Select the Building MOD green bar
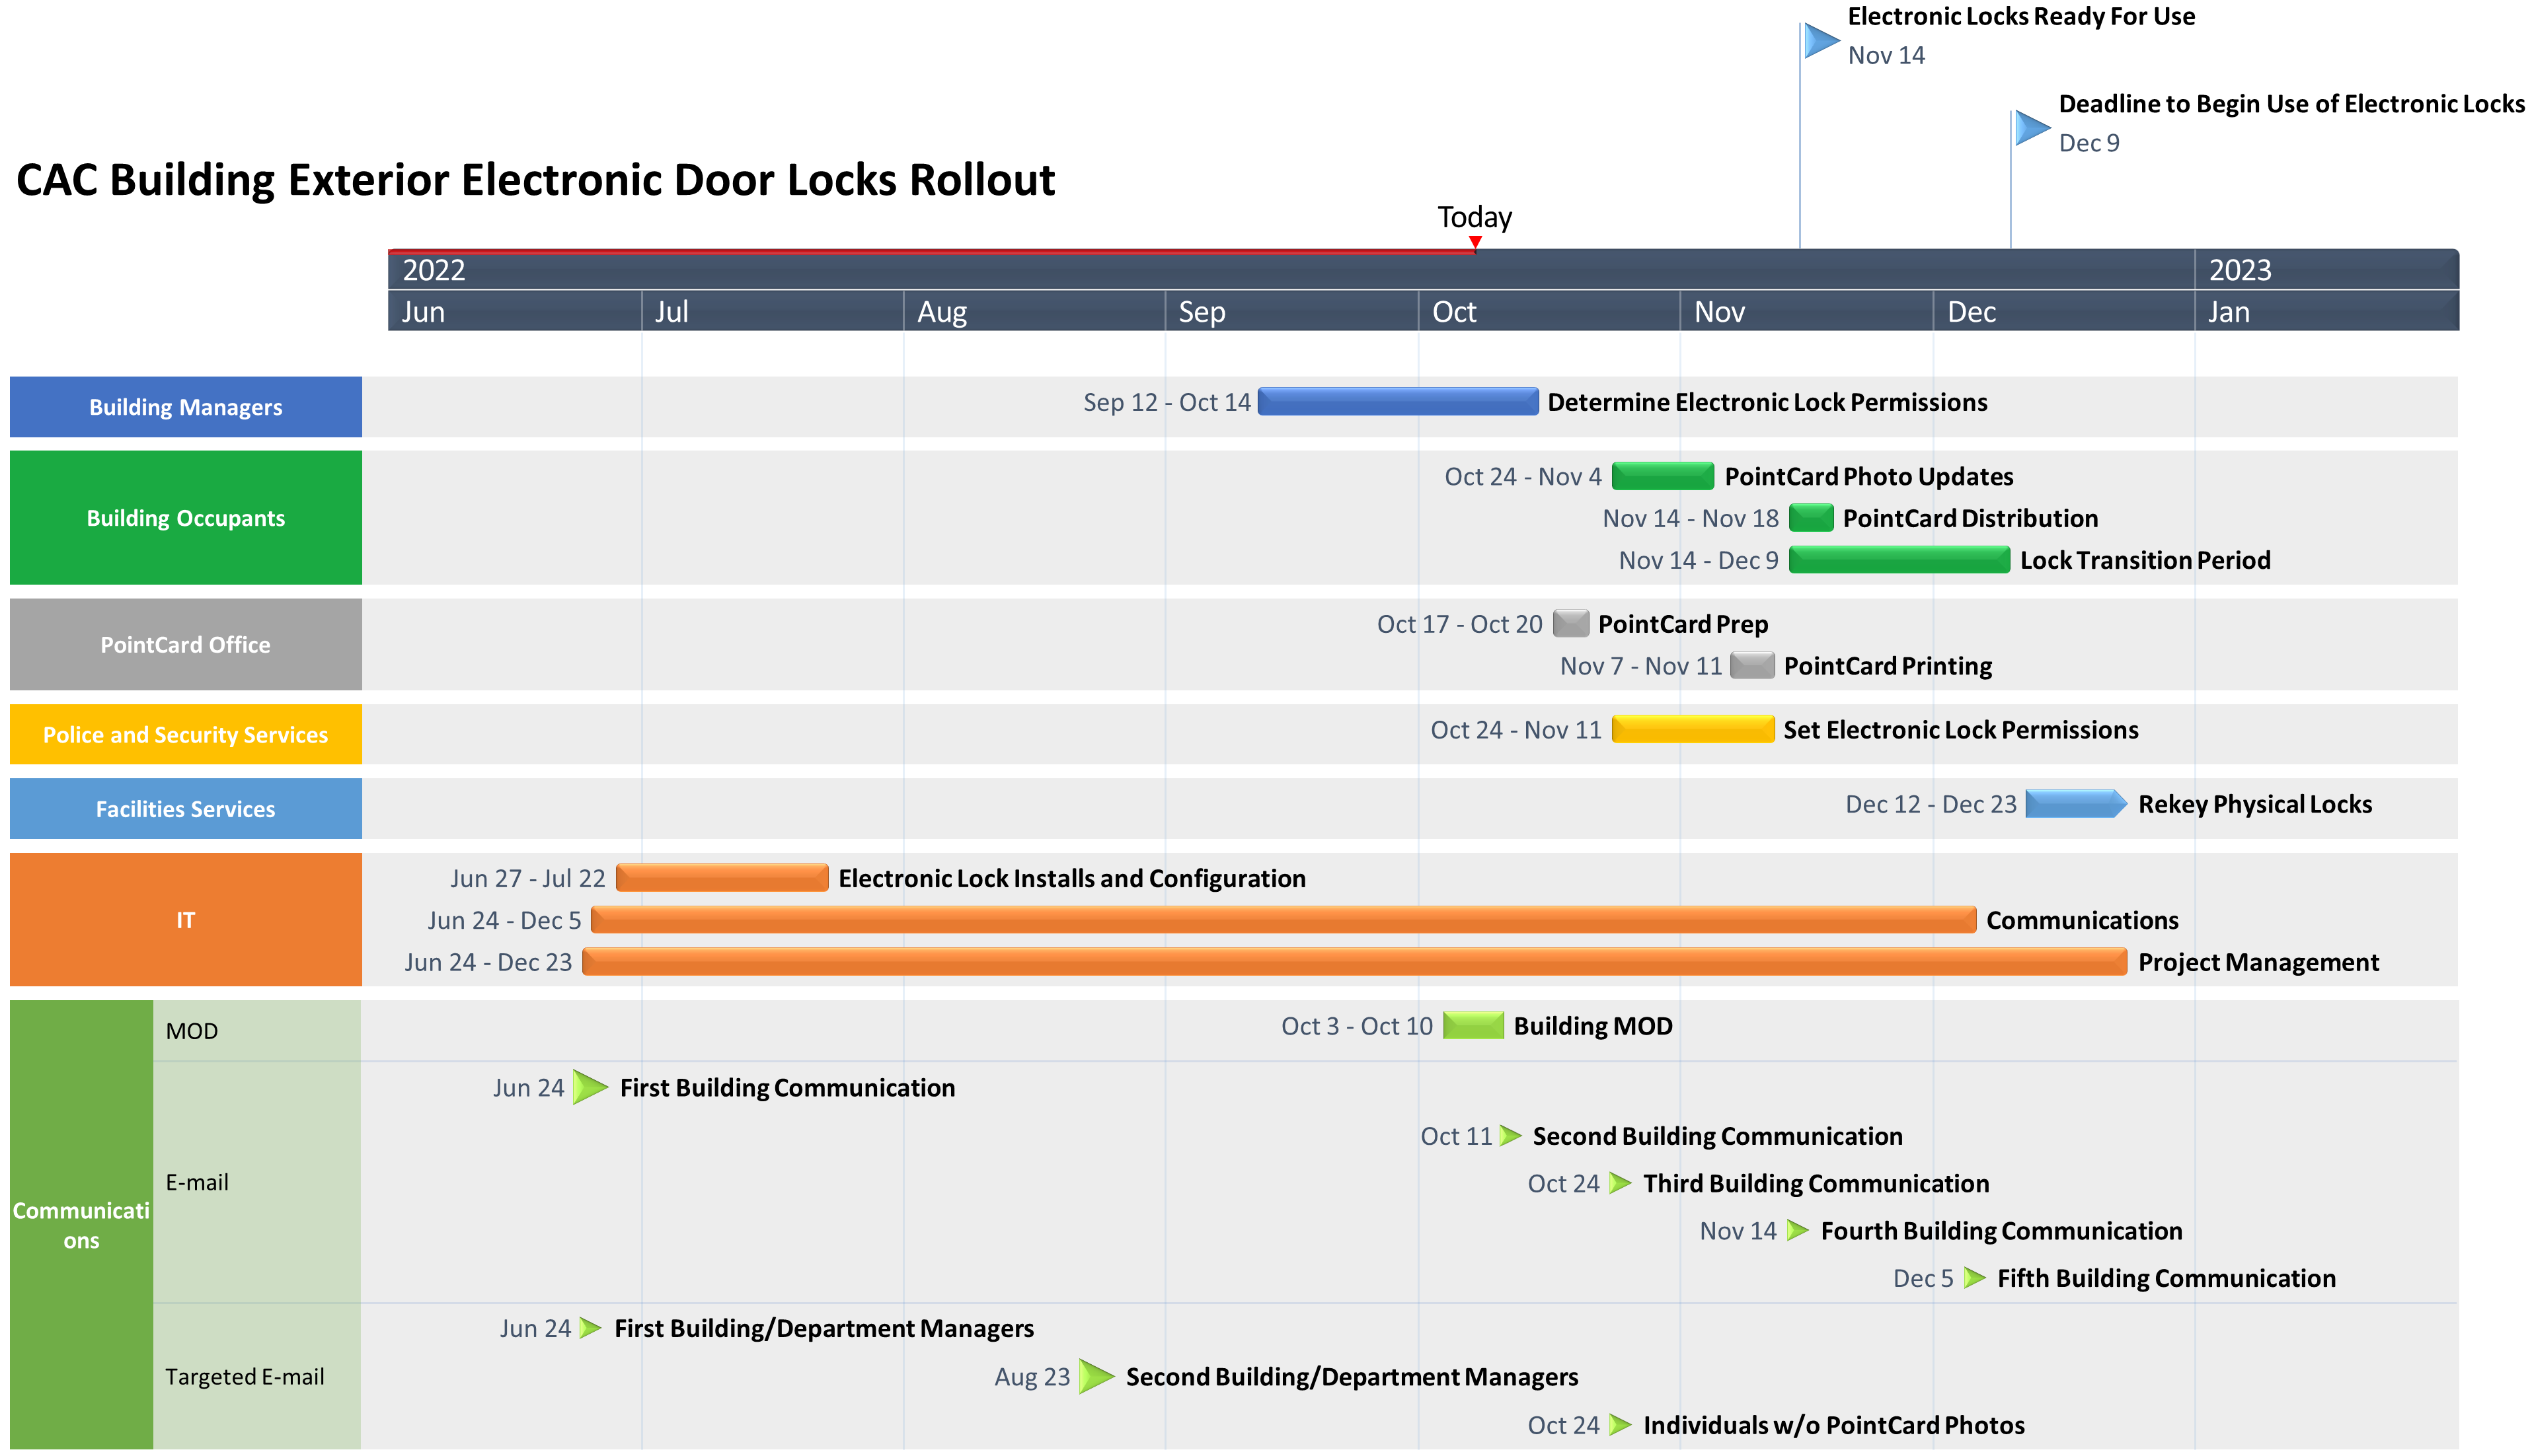 (1474, 1026)
